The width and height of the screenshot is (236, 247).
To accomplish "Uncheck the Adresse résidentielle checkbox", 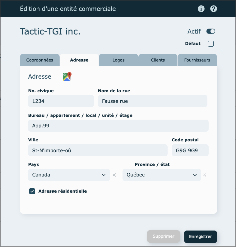I will [32, 191].
